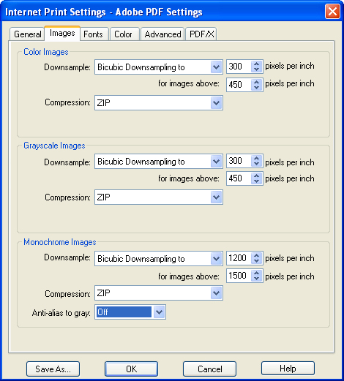Go to the Advanced tab
The image size is (344, 381).
[x=162, y=34]
